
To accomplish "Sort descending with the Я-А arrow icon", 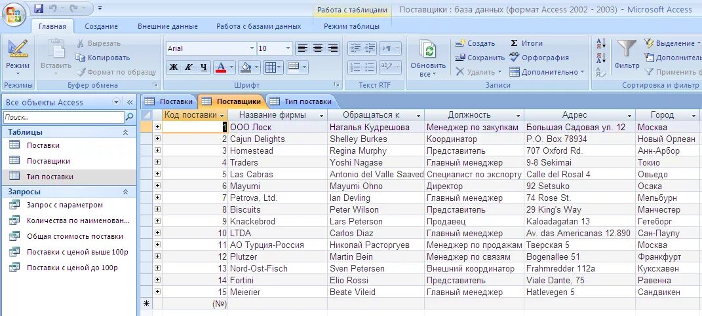I will point(601,58).
